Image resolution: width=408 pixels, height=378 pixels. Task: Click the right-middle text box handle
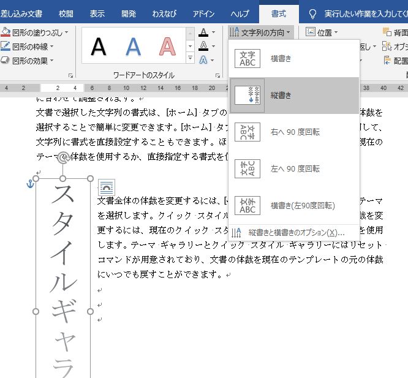click(90, 311)
